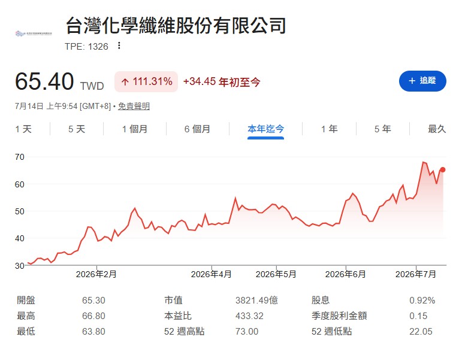The height and width of the screenshot is (343, 456).
Task: Click the 市值 label
Action: click(x=173, y=300)
